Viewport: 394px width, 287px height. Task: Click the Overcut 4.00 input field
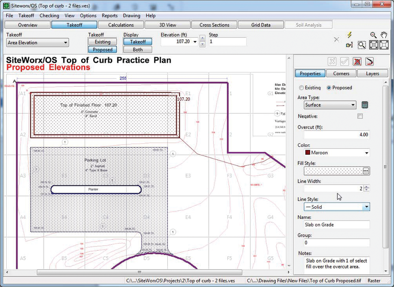[337, 135]
